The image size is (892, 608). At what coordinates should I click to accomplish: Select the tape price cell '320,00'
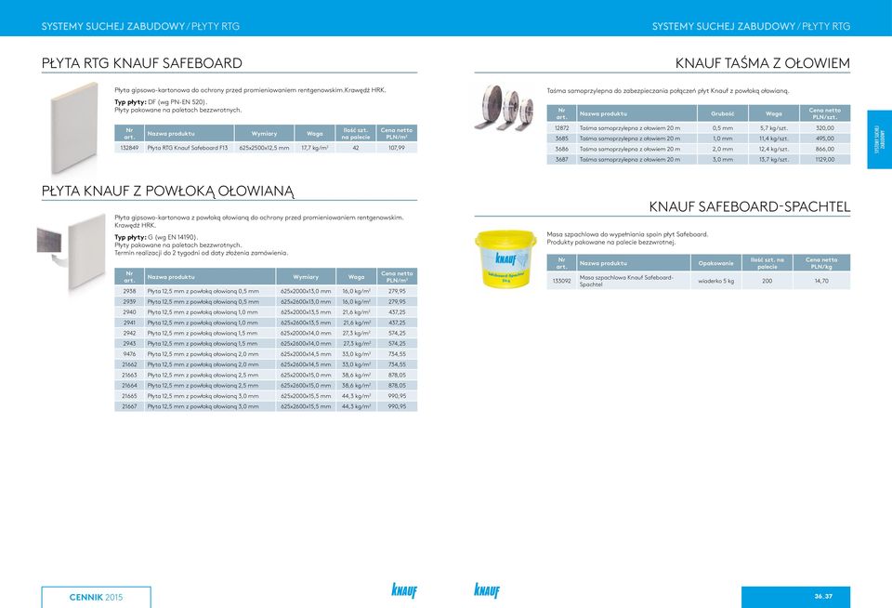824,128
